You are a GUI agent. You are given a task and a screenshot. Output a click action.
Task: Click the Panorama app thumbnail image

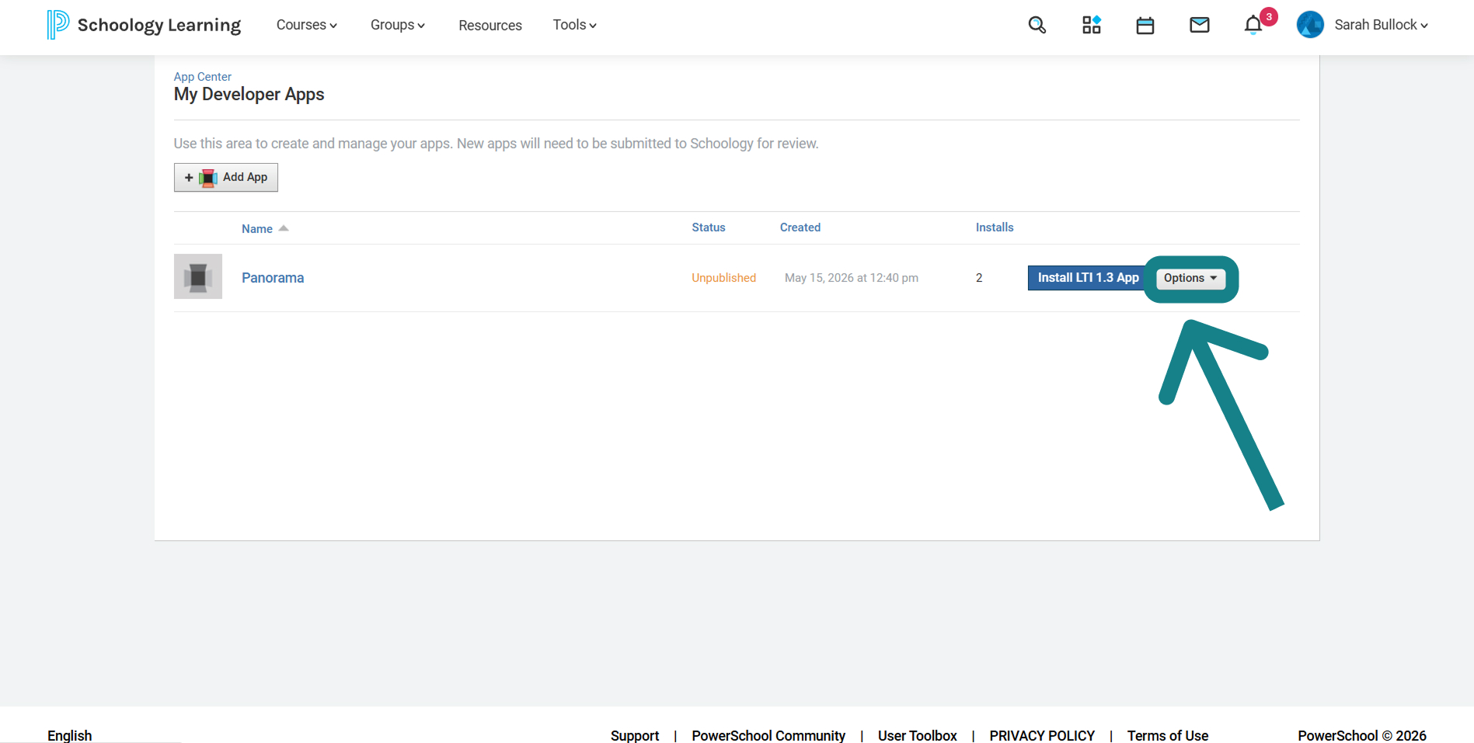(x=198, y=276)
